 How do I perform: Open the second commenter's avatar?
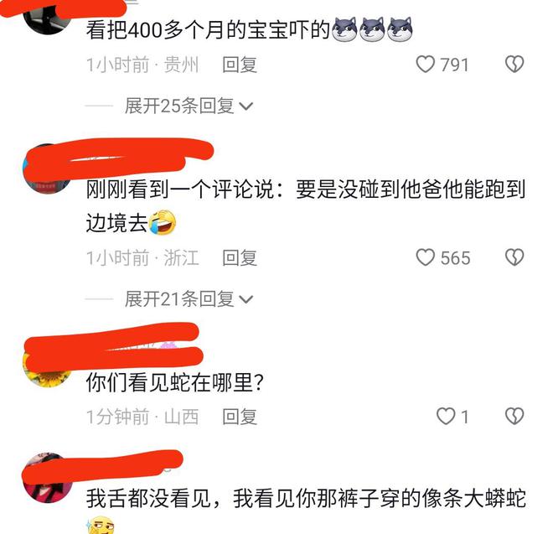point(48,168)
